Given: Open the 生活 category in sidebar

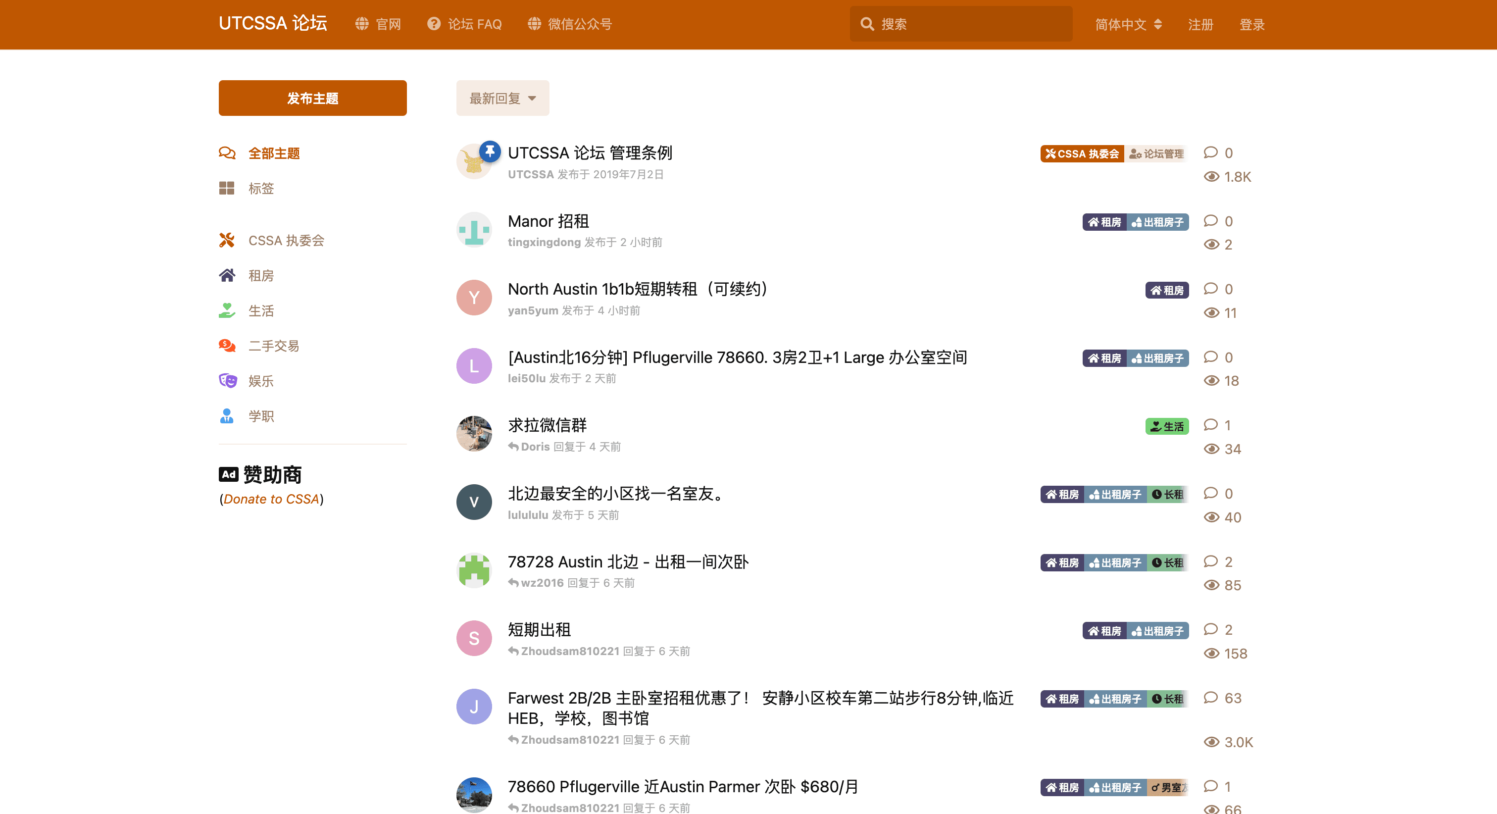Looking at the screenshot, I should (261, 310).
